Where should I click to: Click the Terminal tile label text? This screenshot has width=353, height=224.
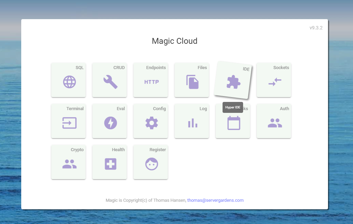(75, 109)
